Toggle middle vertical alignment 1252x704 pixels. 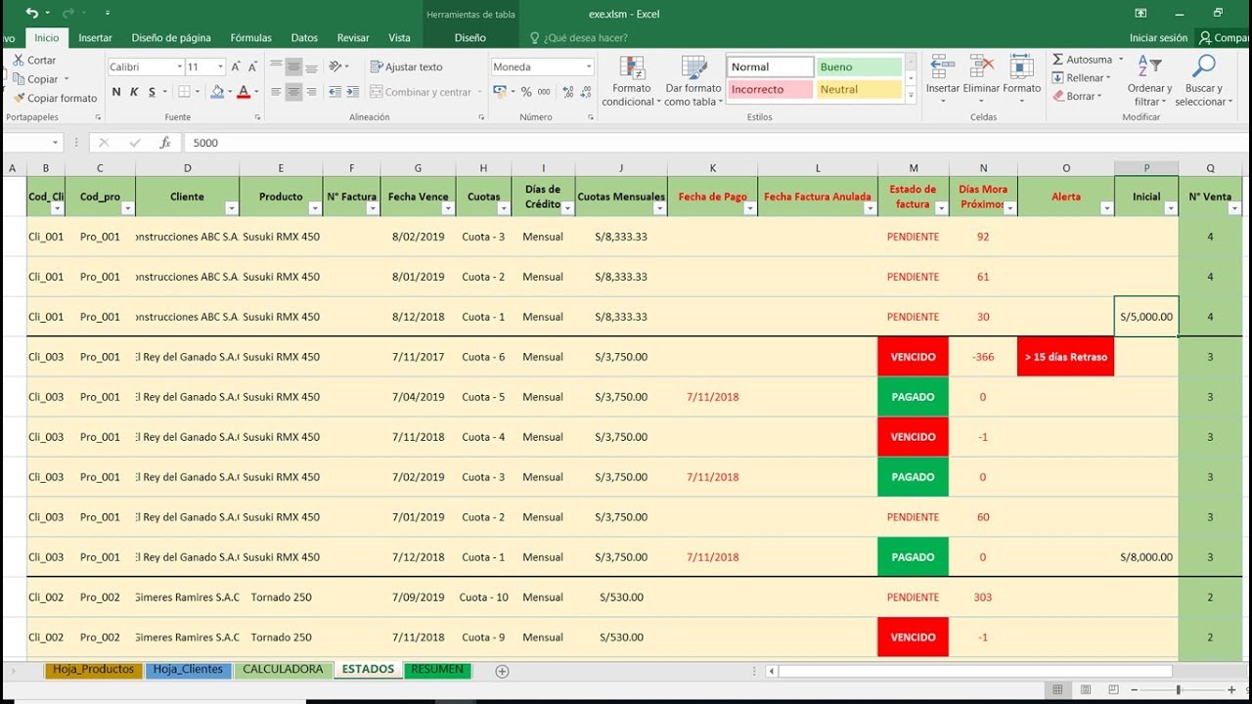coord(293,66)
